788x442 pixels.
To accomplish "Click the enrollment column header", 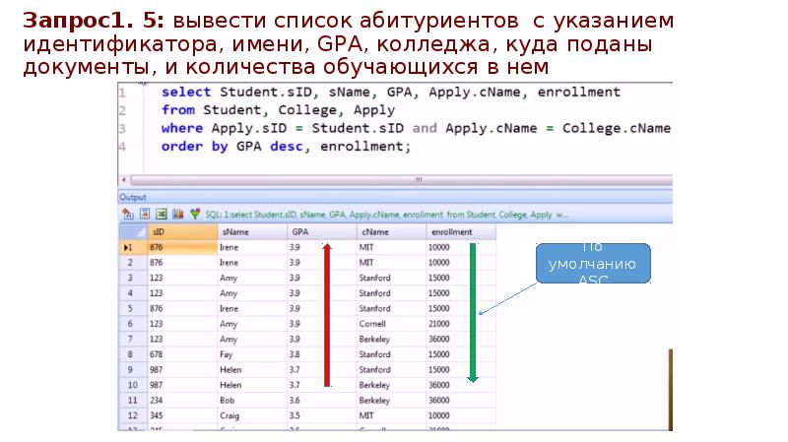I will 461,232.
